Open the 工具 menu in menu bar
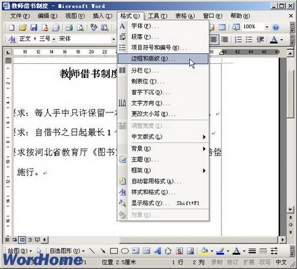This screenshot has width=297, height=269. tap(158, 16)
